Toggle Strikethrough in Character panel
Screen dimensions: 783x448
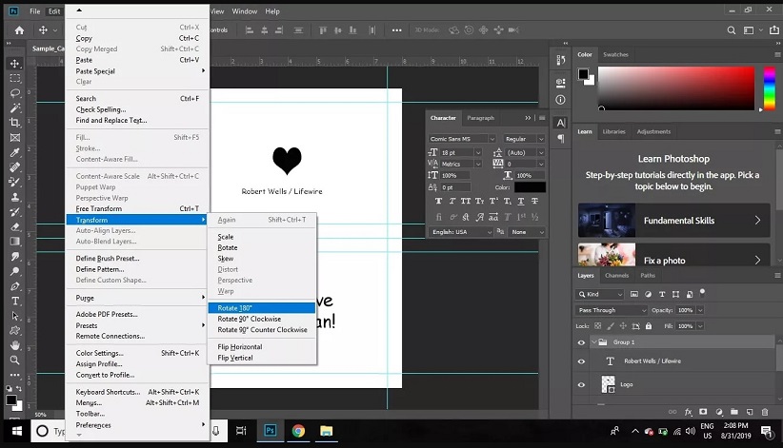[x=534, y=201]
